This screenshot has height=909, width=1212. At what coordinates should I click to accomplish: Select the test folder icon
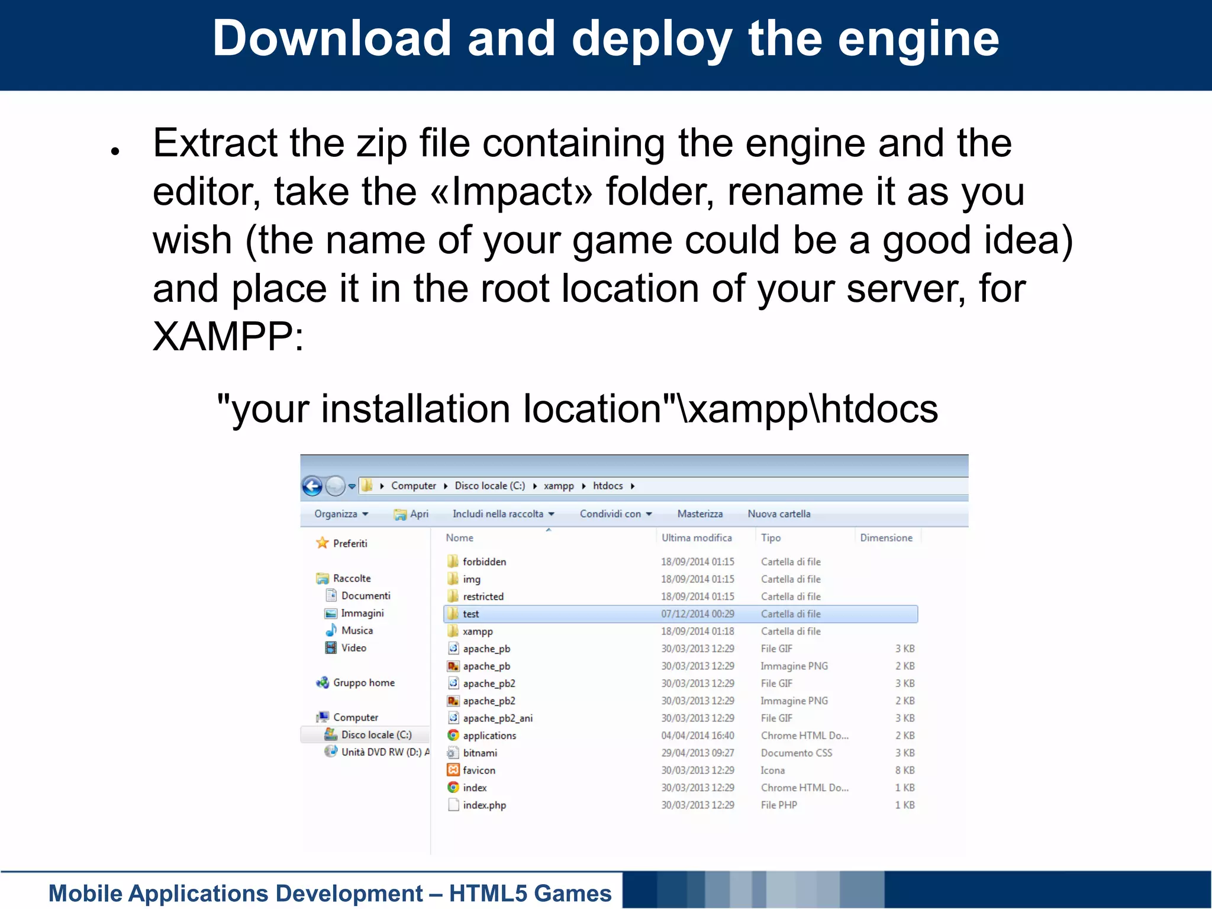coord(453,614)
